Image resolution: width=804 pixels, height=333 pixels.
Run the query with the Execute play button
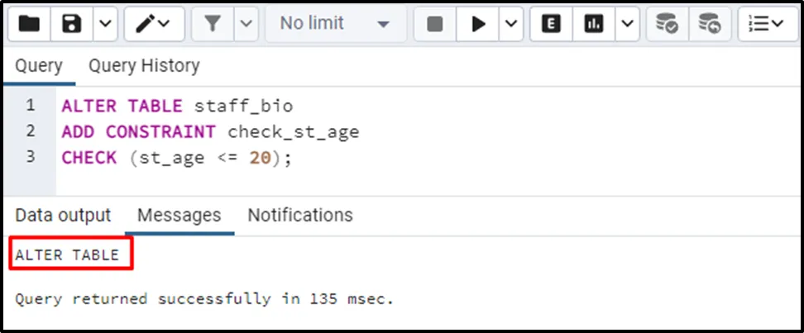(478, 24)
